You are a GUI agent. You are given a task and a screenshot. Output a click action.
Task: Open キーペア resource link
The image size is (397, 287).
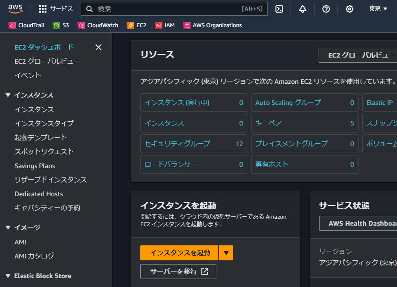tap(268, 123)
